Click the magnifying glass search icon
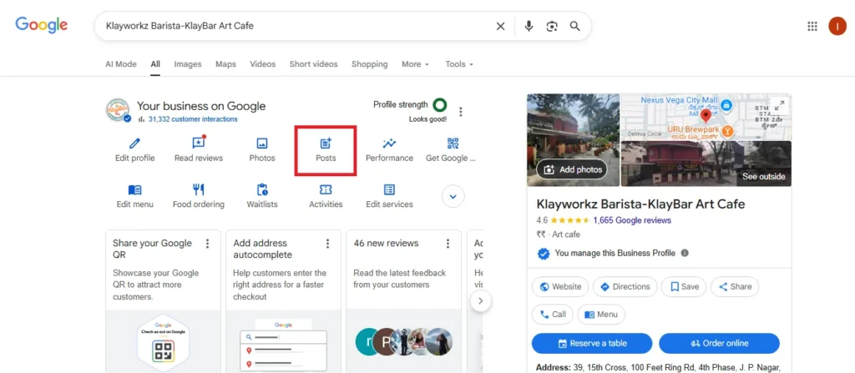 click(574, 26)
